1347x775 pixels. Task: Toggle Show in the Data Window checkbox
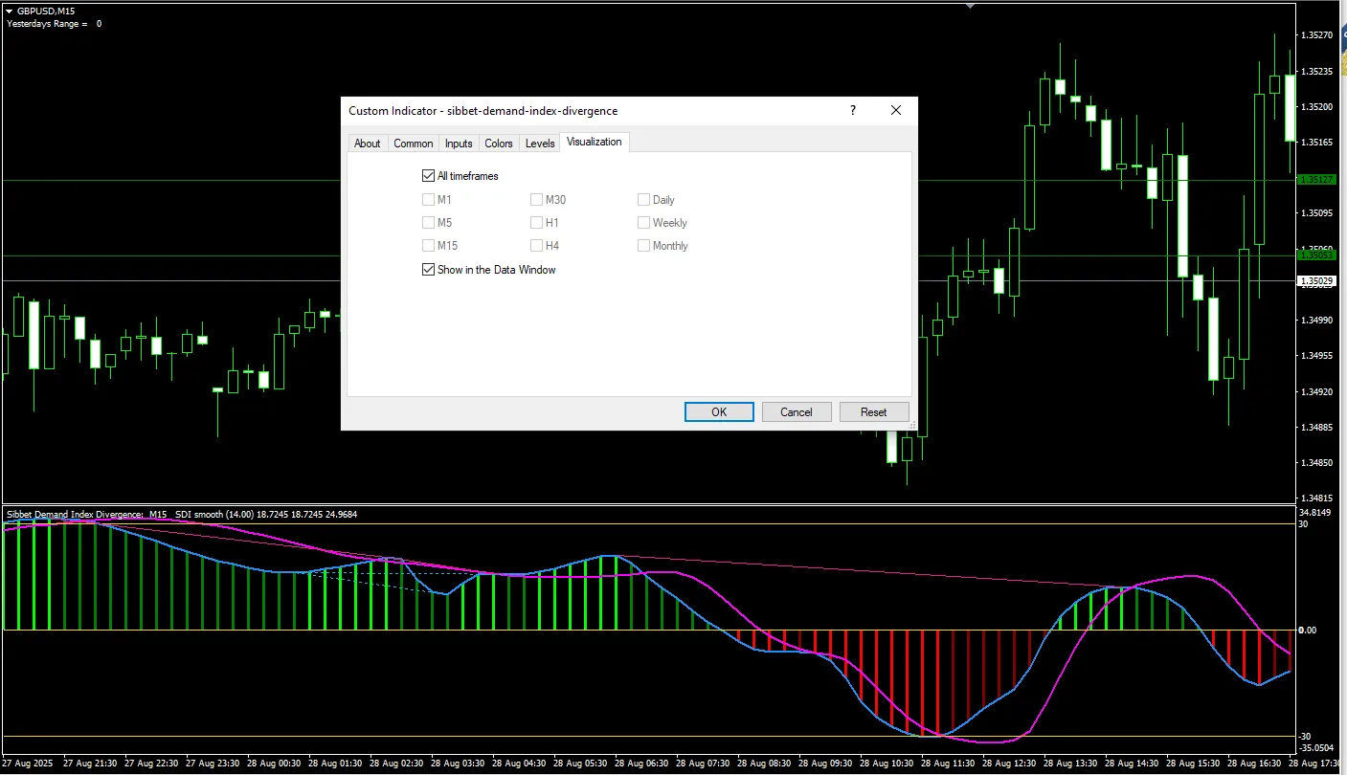click(428, 270)
